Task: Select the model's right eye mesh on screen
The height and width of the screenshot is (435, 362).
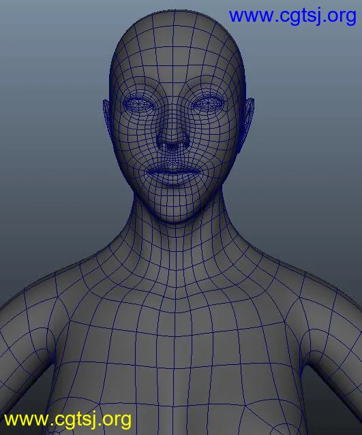Action: coord(138,104)
